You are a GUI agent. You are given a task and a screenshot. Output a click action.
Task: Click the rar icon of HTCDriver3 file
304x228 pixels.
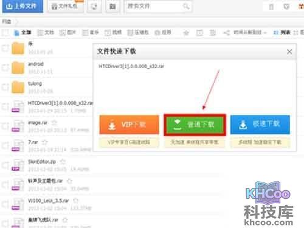click(x=18, y=106)
